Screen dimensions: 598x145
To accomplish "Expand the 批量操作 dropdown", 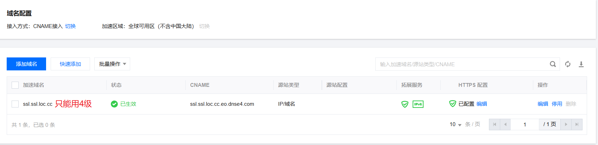I will point(112,64).
